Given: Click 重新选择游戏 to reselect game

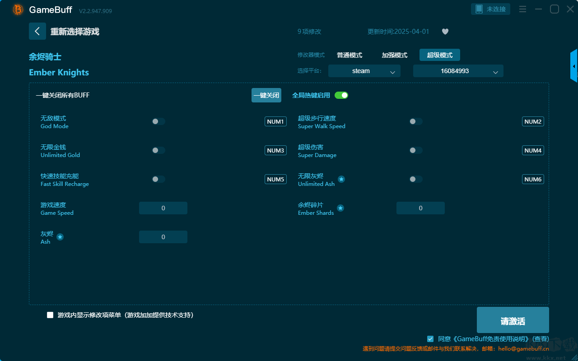Looking at the screenshot, I should [75, 32].
